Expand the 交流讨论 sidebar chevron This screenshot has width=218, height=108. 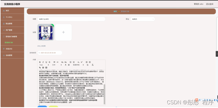click(23, 49)
